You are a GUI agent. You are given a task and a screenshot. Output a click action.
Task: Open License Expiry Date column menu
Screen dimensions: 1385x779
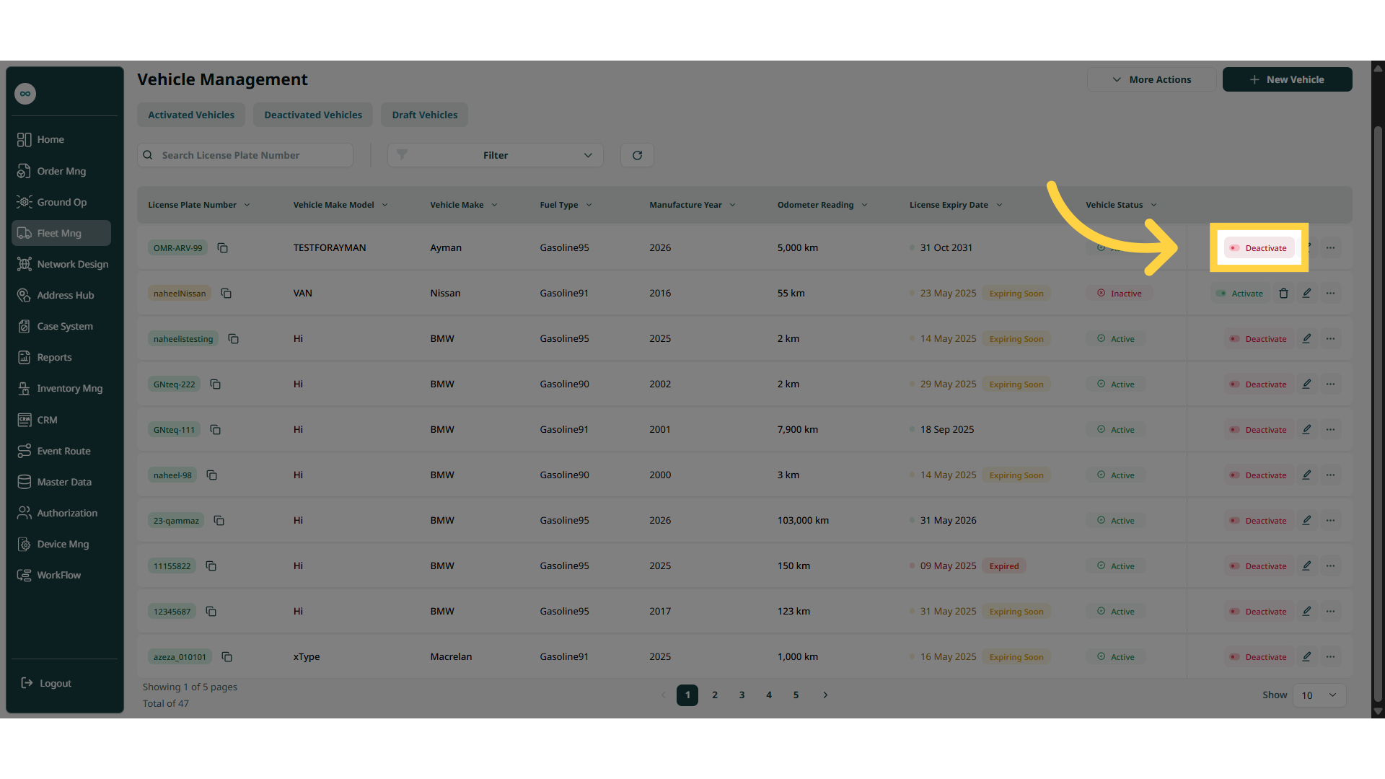click(999, 205)
